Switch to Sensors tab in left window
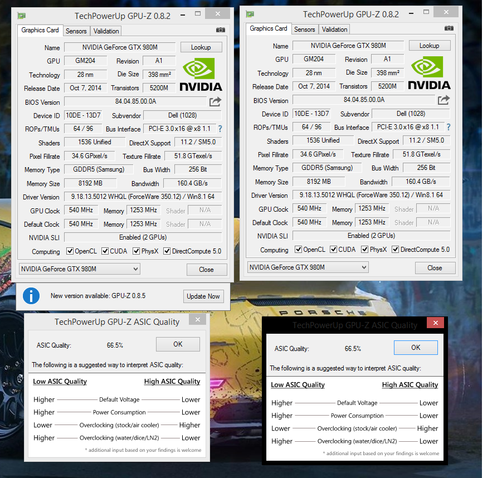The image size is (502, 478). pos(76,31)
